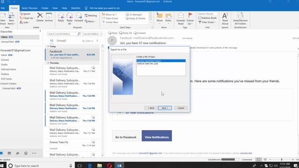
Task: Open the View ribbon tab
Action: click(x=55, y=8)
